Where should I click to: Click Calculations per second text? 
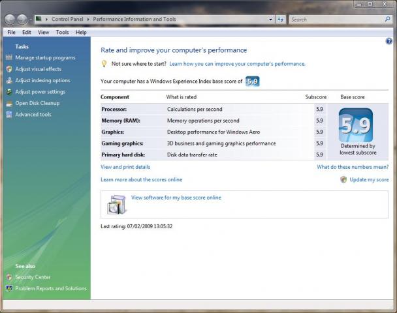[195, 109]
